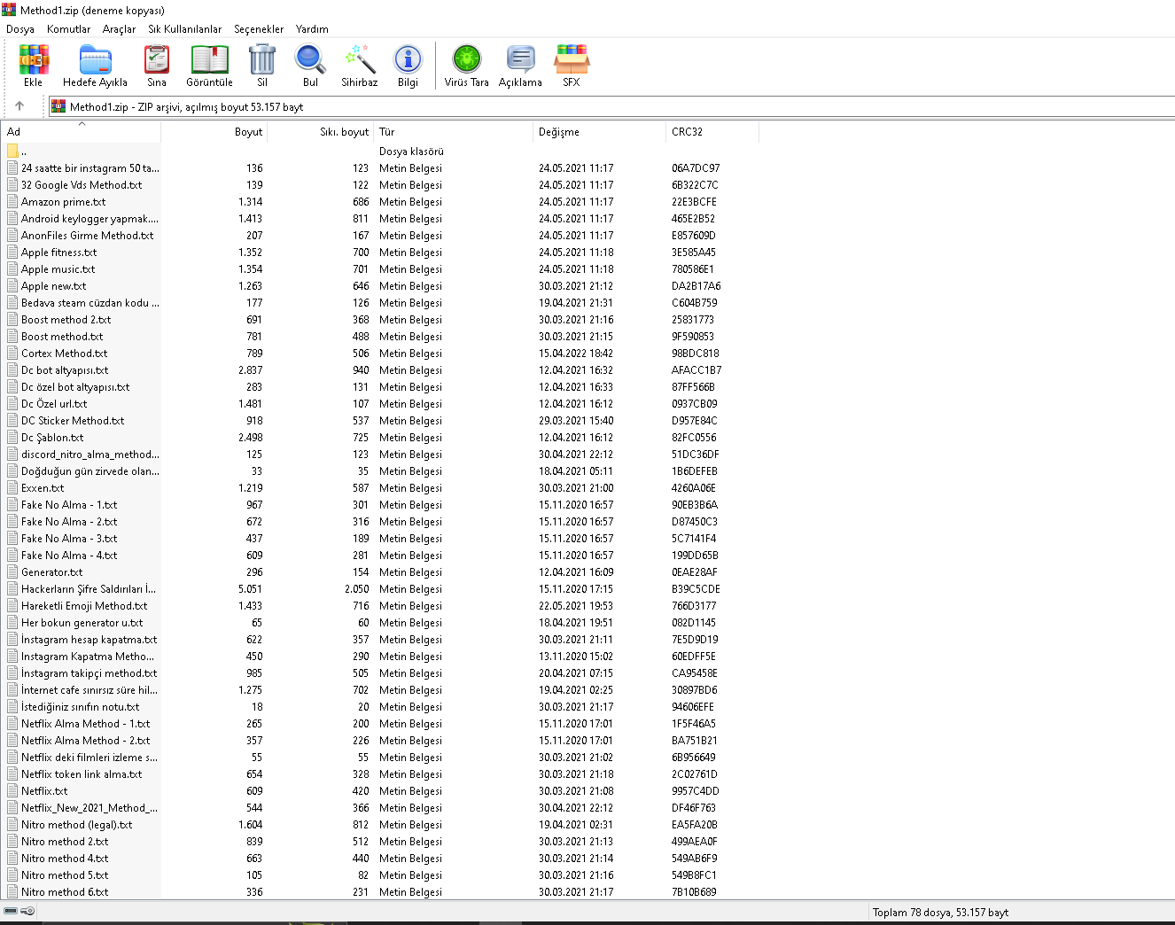
Task: Click the Açıklama comment icon
Action: point(520,60)
